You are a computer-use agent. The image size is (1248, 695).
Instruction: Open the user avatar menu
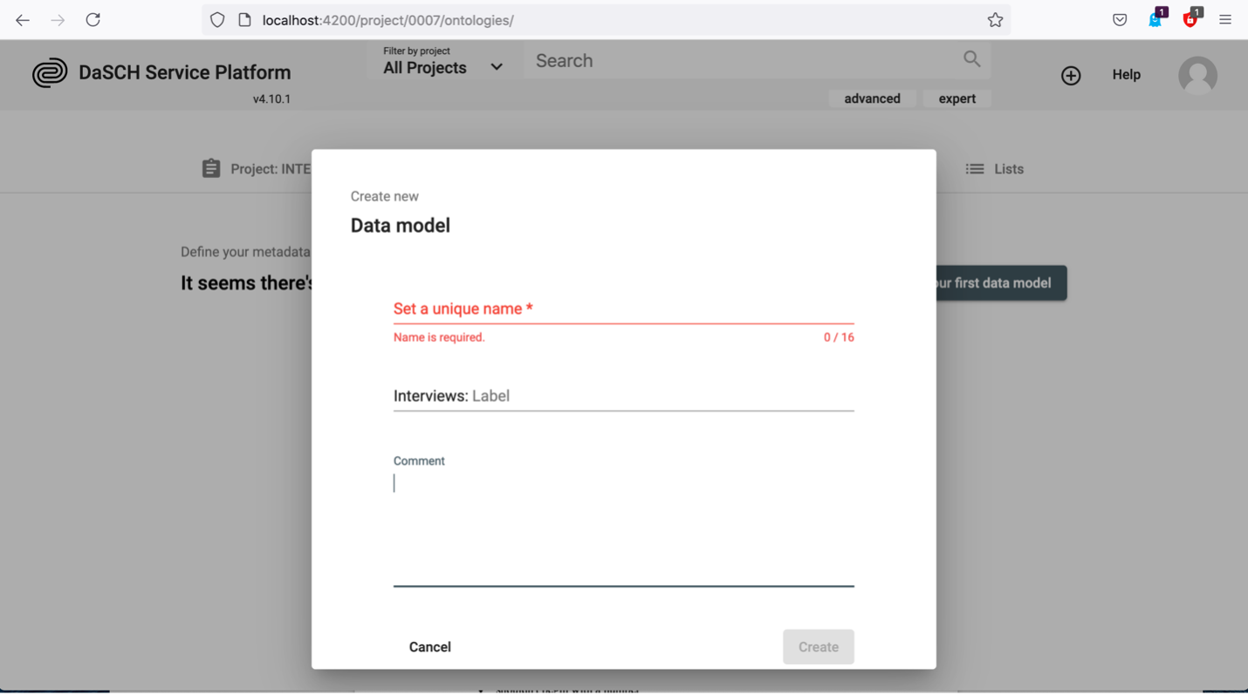pos(1197,75)
